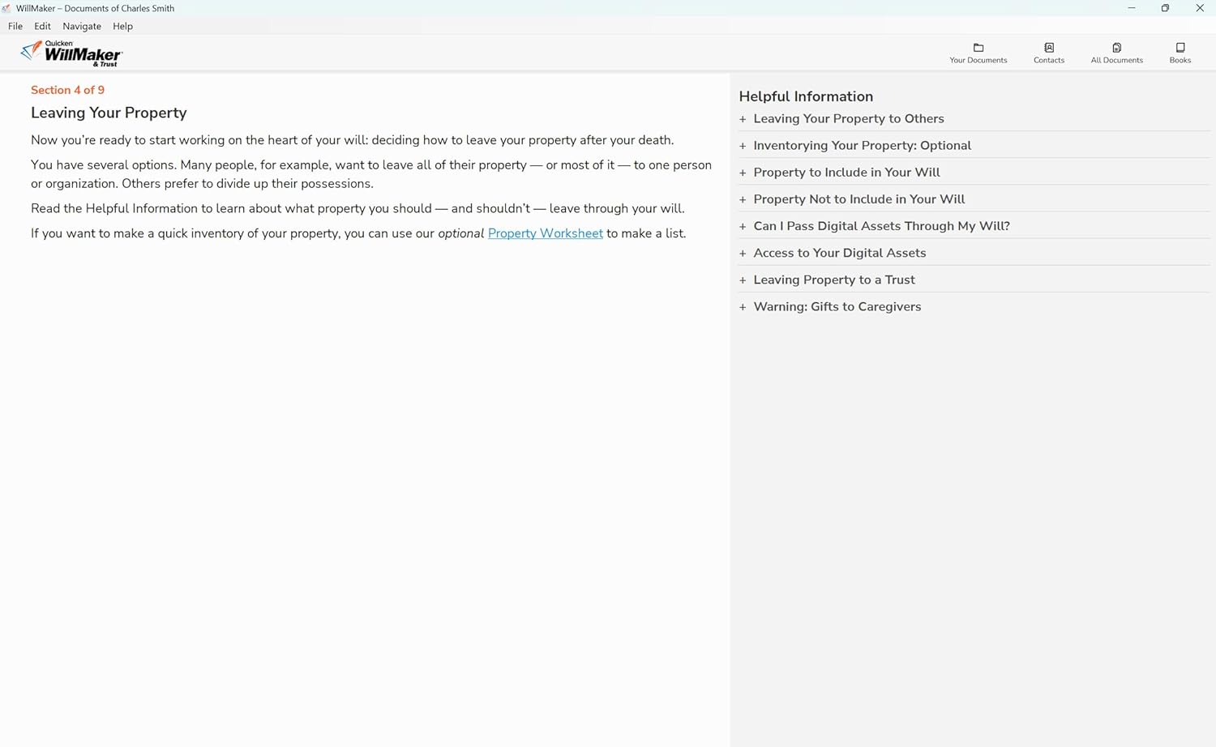The image size is (1216, 747).
Task: Open the Edit menu
Action: pos(42,26)
